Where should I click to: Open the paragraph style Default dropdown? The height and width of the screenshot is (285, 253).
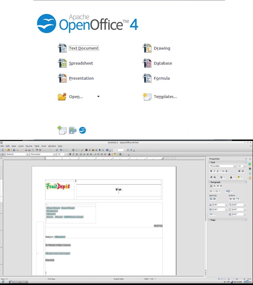pyautogui.click(x=27, y=154)
